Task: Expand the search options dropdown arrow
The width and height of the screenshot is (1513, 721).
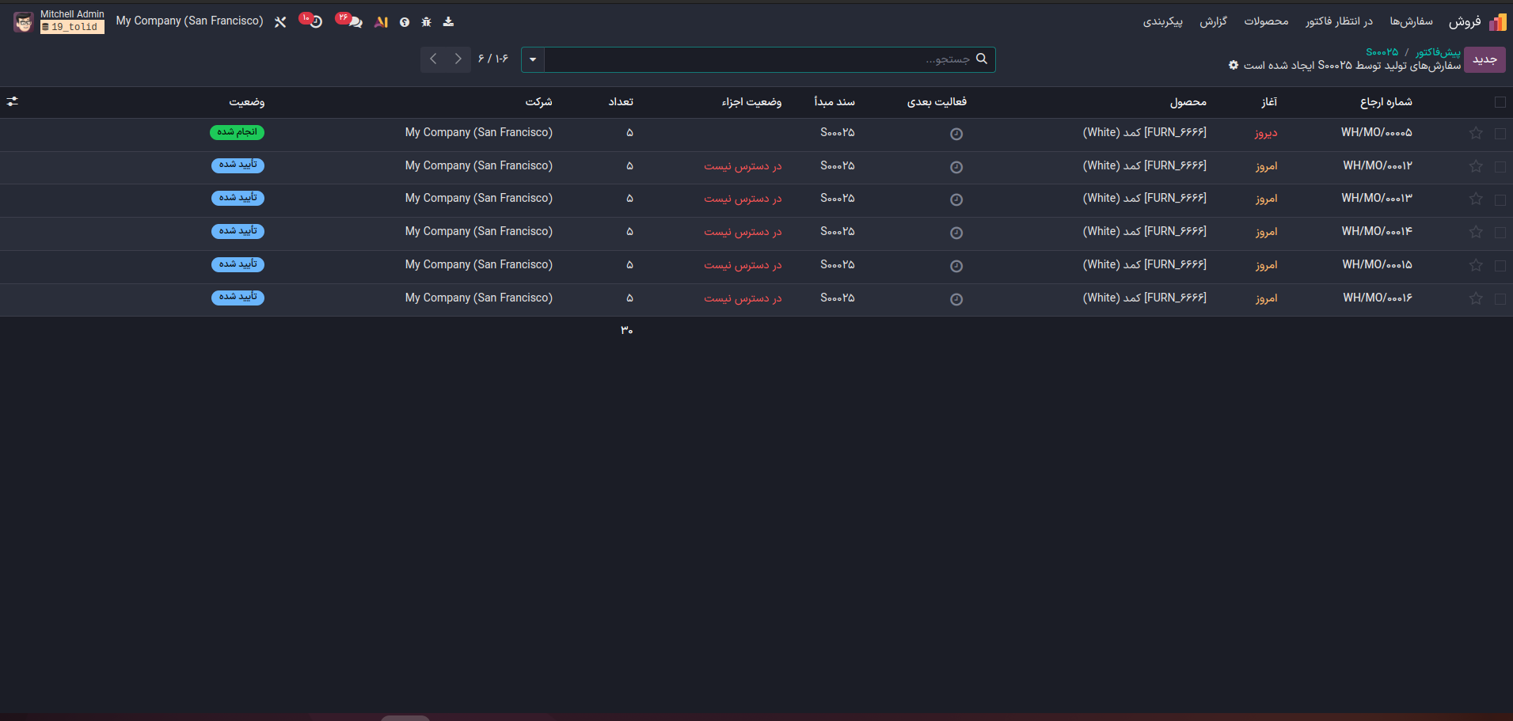Action: pos(533,59)
